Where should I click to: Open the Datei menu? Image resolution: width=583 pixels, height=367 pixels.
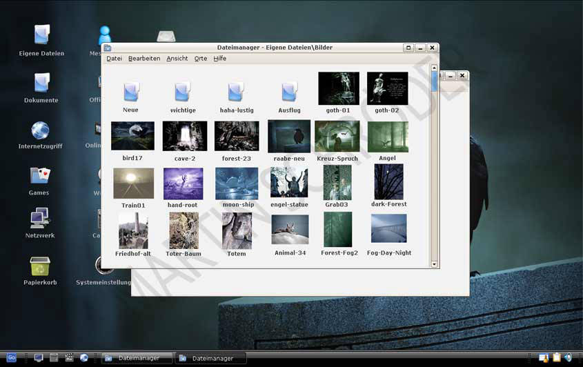(114, 59)
